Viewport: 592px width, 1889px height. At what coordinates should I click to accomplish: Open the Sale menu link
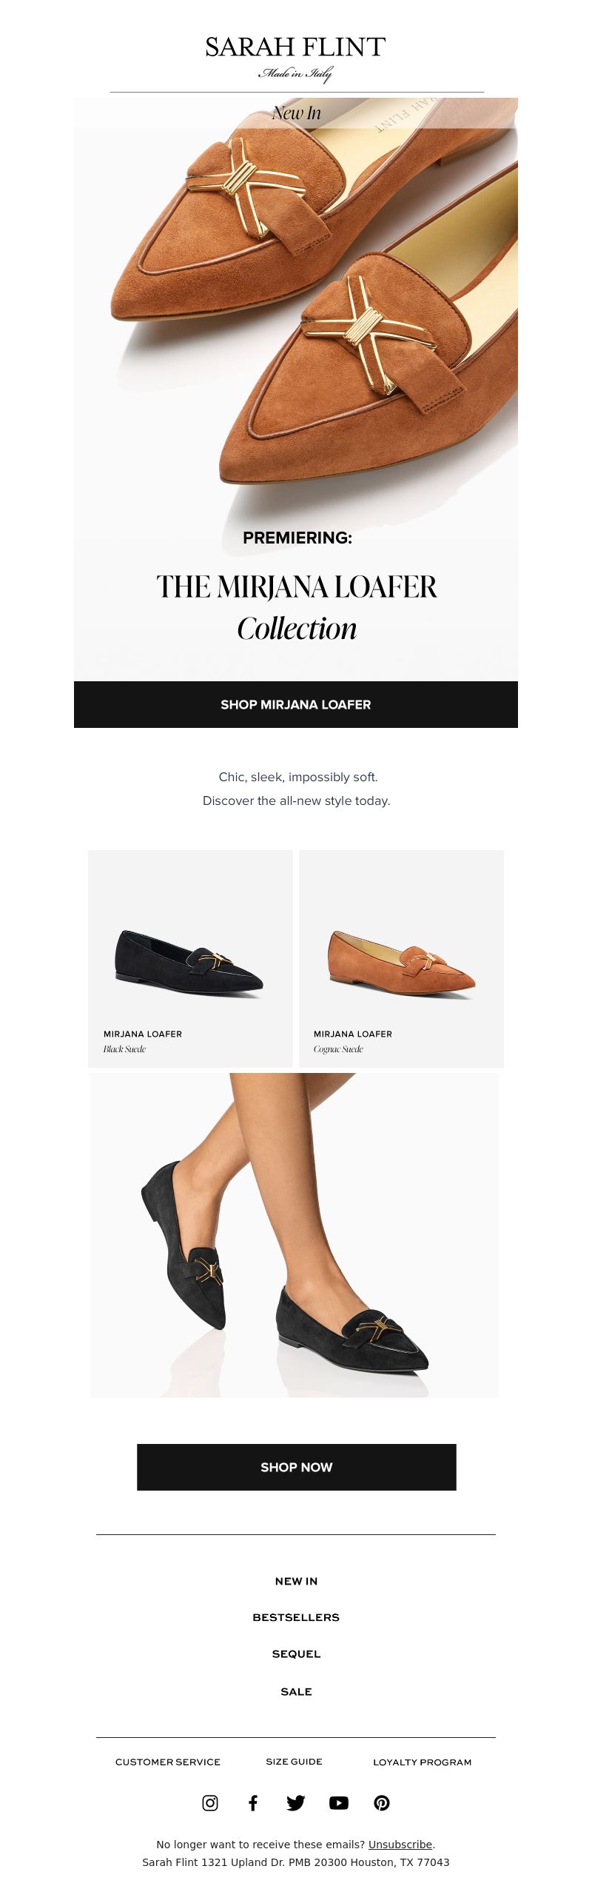(x=296, y=1691)
